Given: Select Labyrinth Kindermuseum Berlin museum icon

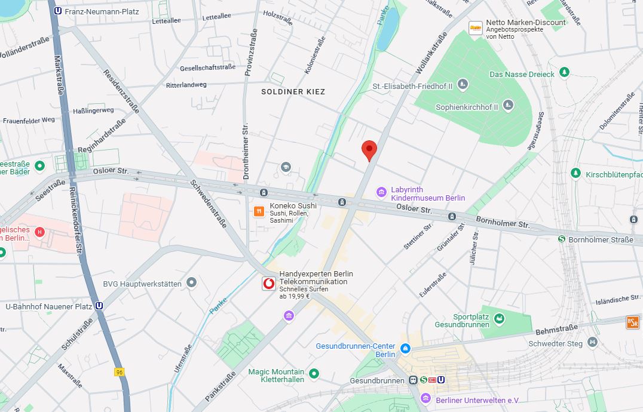Looking at the screenshot, I should pyautogui.click(x=381, y=192).
